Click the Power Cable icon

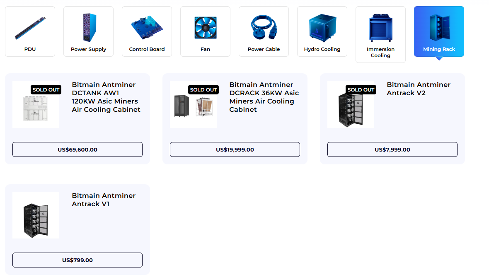pos(264,27)
